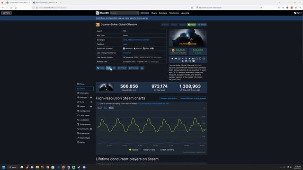
Task: Click the green Install button
Action: pyautogui.click(x=191, y=25)
